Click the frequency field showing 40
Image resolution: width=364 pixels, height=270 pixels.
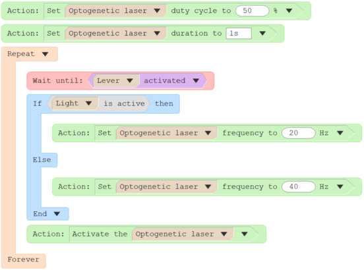point(299,186)
